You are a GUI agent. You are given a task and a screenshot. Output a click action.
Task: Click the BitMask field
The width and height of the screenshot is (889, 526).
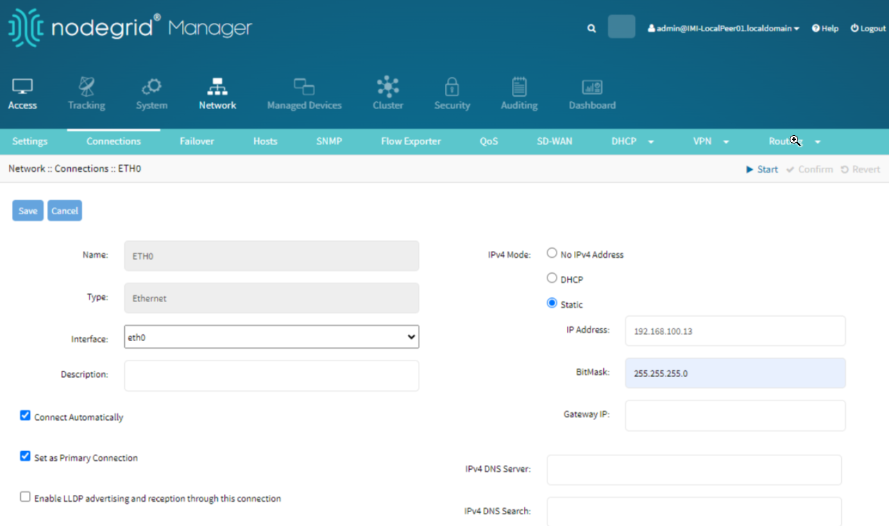(735, 373)
